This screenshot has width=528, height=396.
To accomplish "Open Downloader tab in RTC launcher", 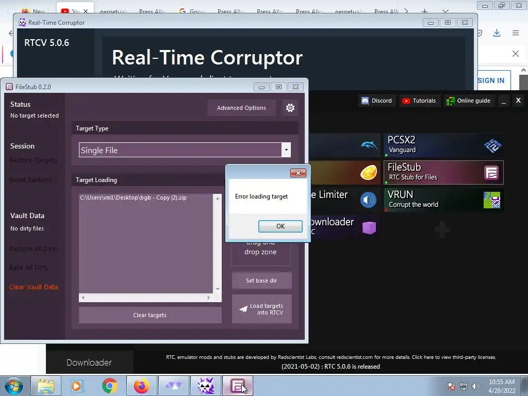I will 89,362.
